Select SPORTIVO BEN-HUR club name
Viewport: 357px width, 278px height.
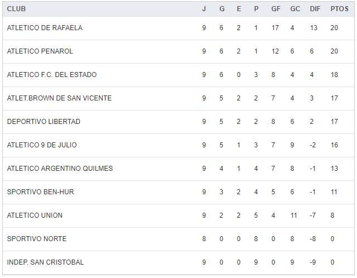point(40,192)
